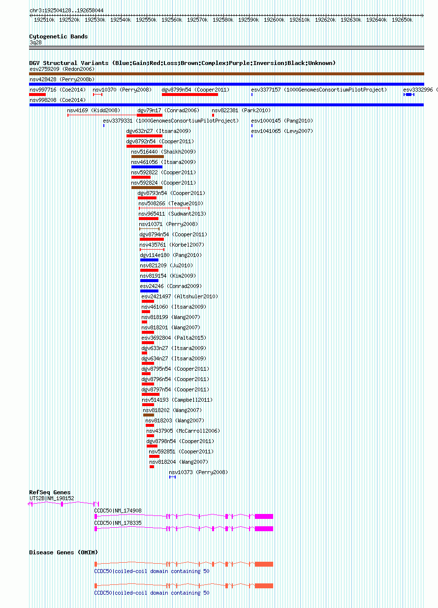This screenshot has width=438, height=608.
Task: Click the 192650k ruler position label
Action: pos(402,20)
